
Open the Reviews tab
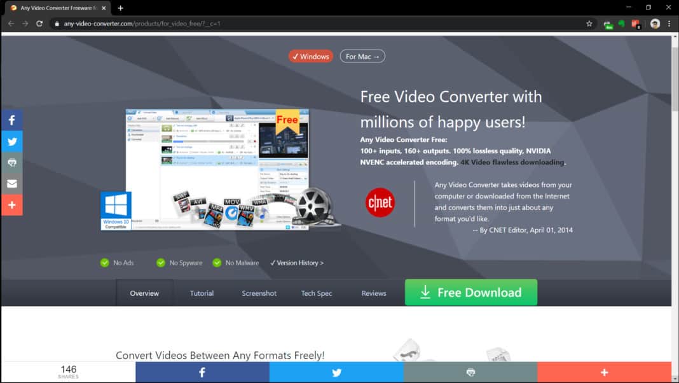pos(374,293)
